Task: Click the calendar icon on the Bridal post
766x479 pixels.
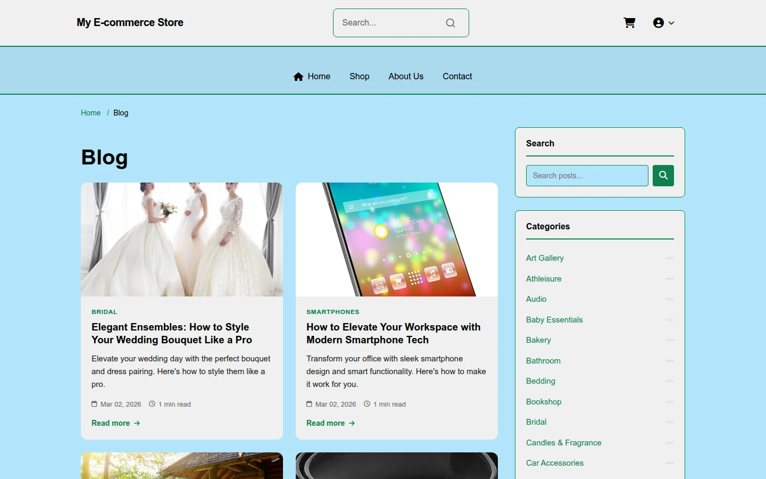Action: (x=94, y=404)
